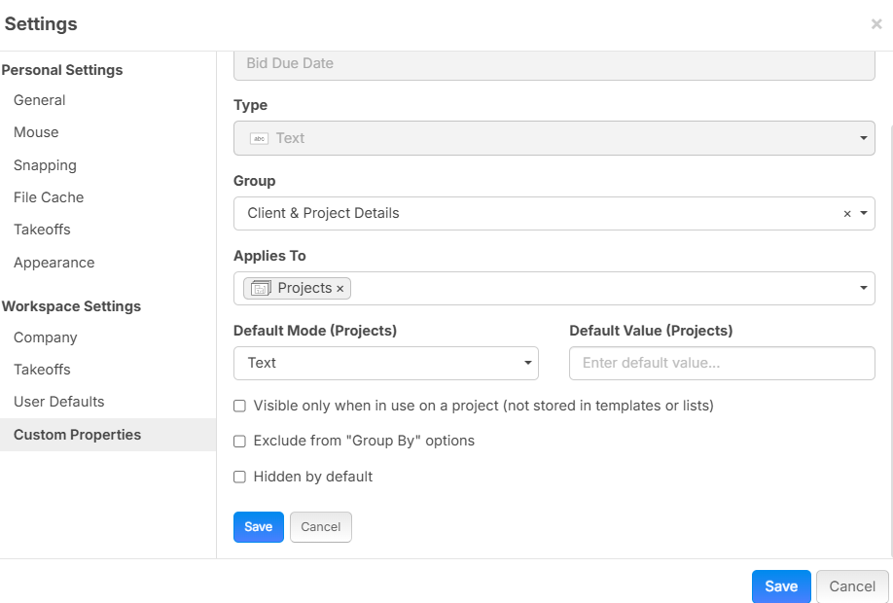Clear the Client & Project Details group selection
The height and width of the screenshot is (603, 893).
coord(846,214)
